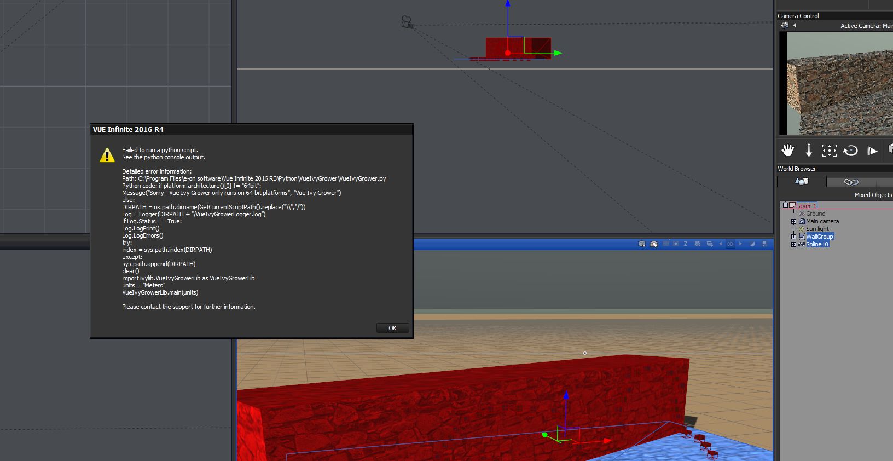
Task: Open the Objects tab in World Browser
Action: (x=802, y=181)
